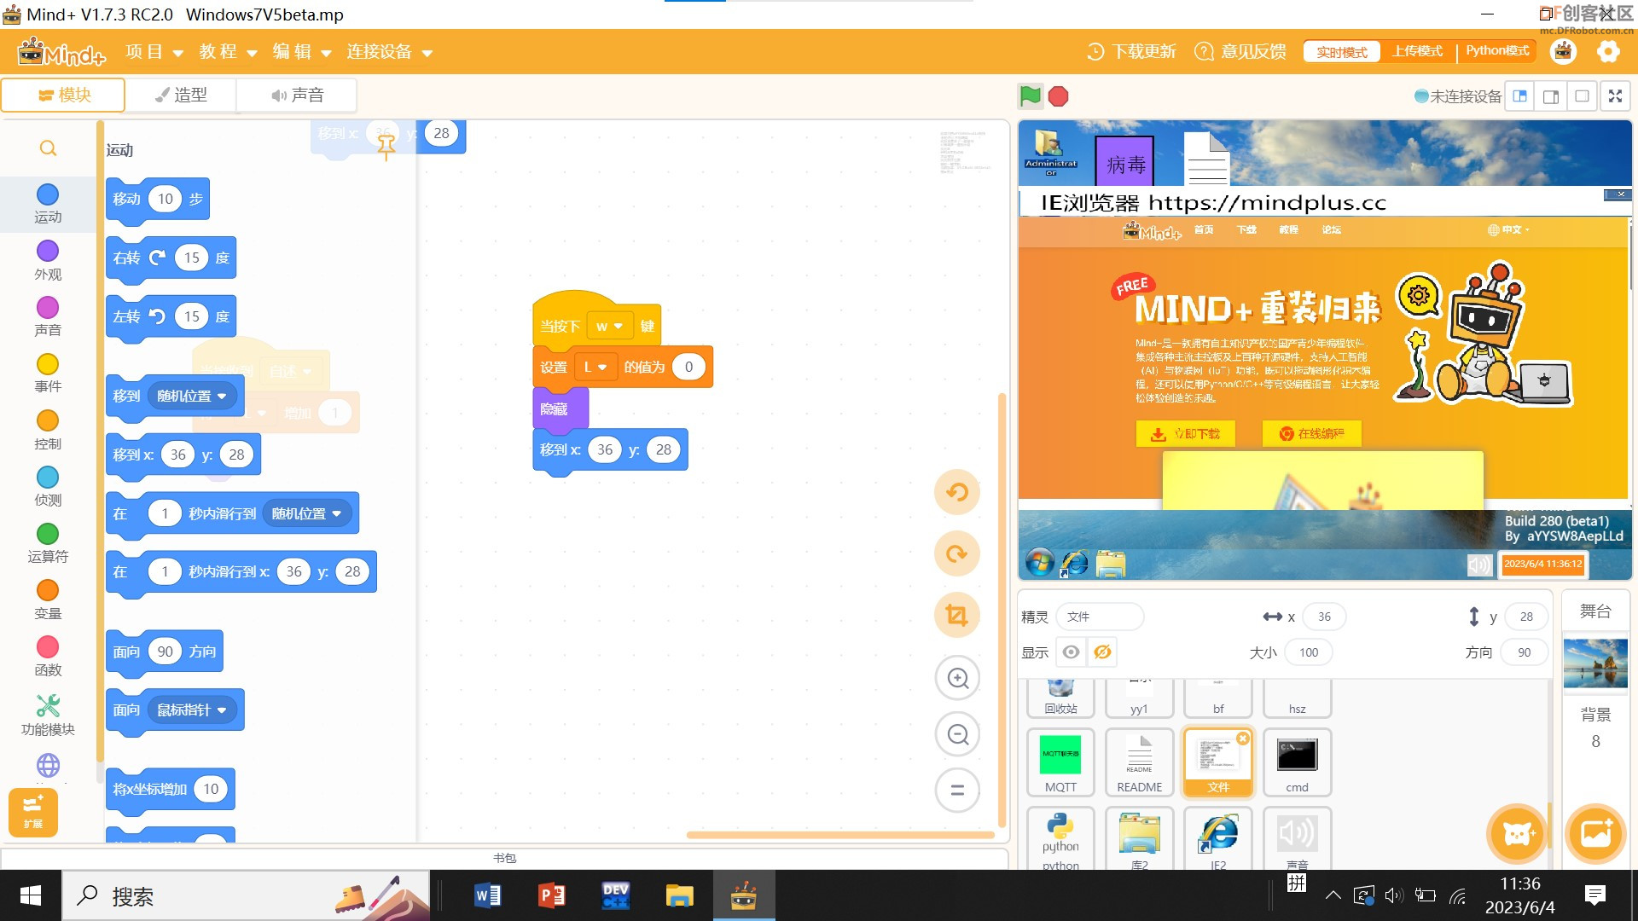Select the cmd sprite thumbnail
The width and height of the screenshot is (1638, 921).
pyautogui.click(x=1297, y=762)
